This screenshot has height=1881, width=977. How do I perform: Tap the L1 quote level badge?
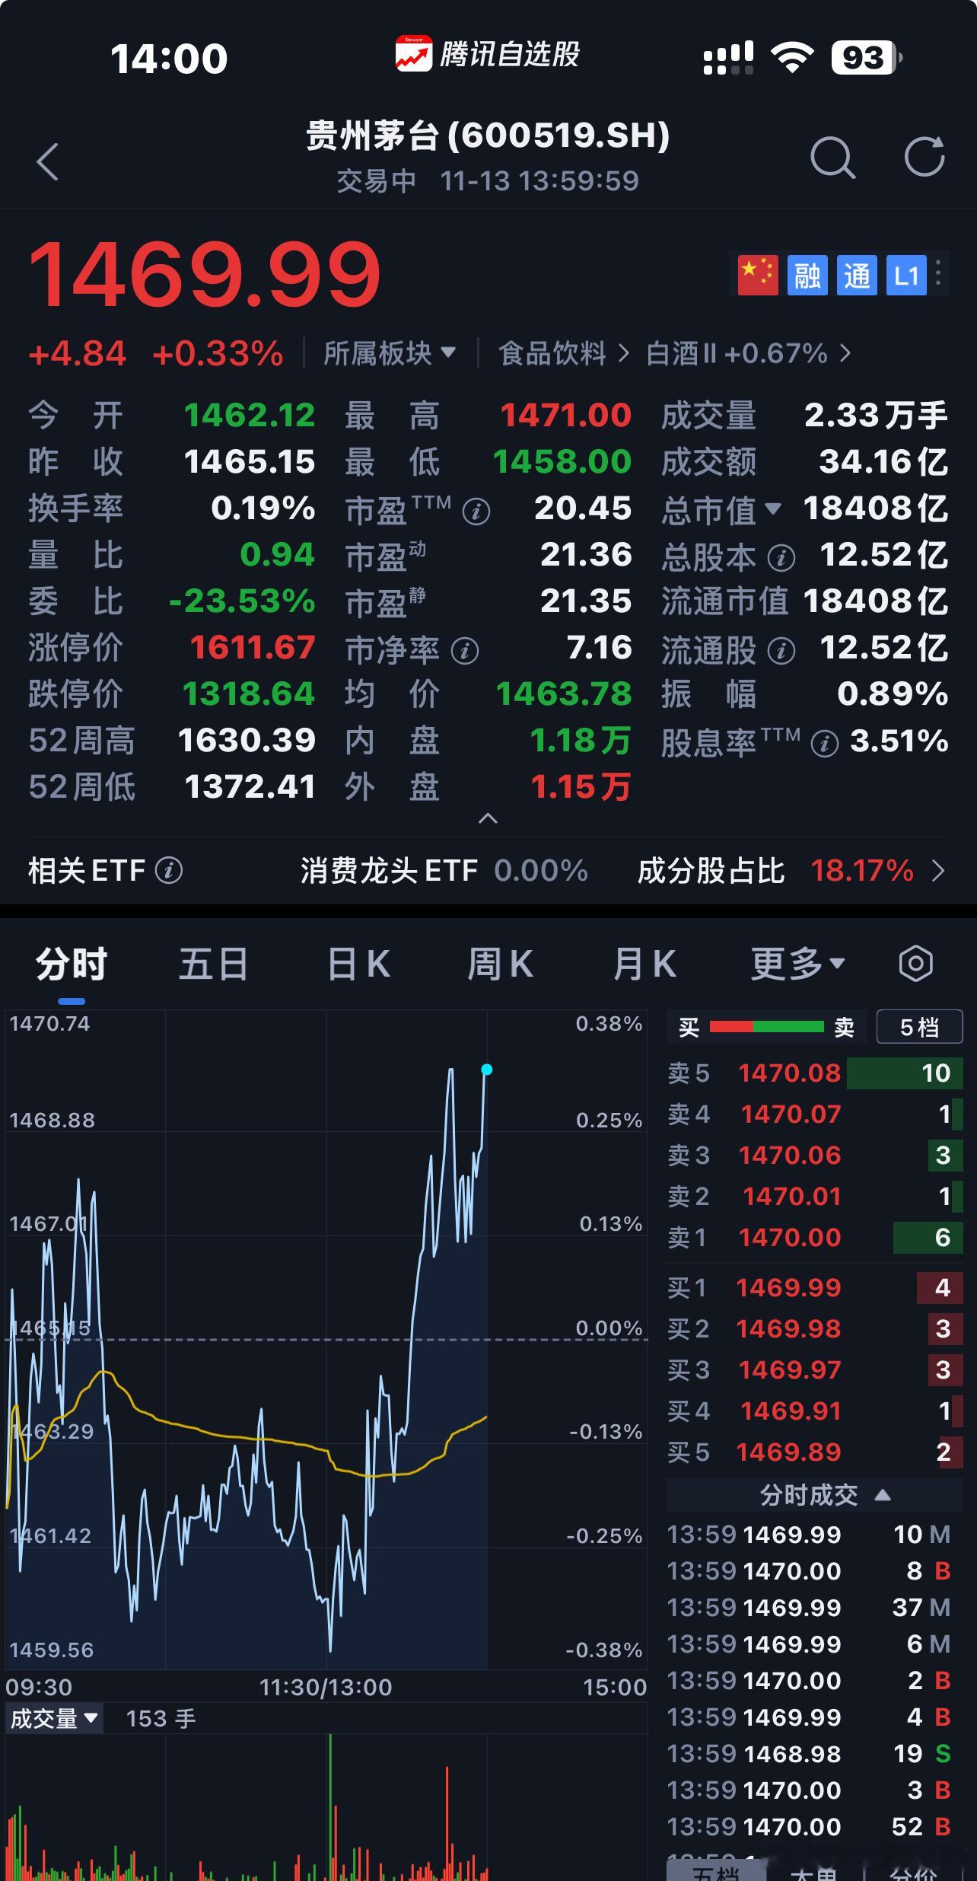click(x=906, y=275)
